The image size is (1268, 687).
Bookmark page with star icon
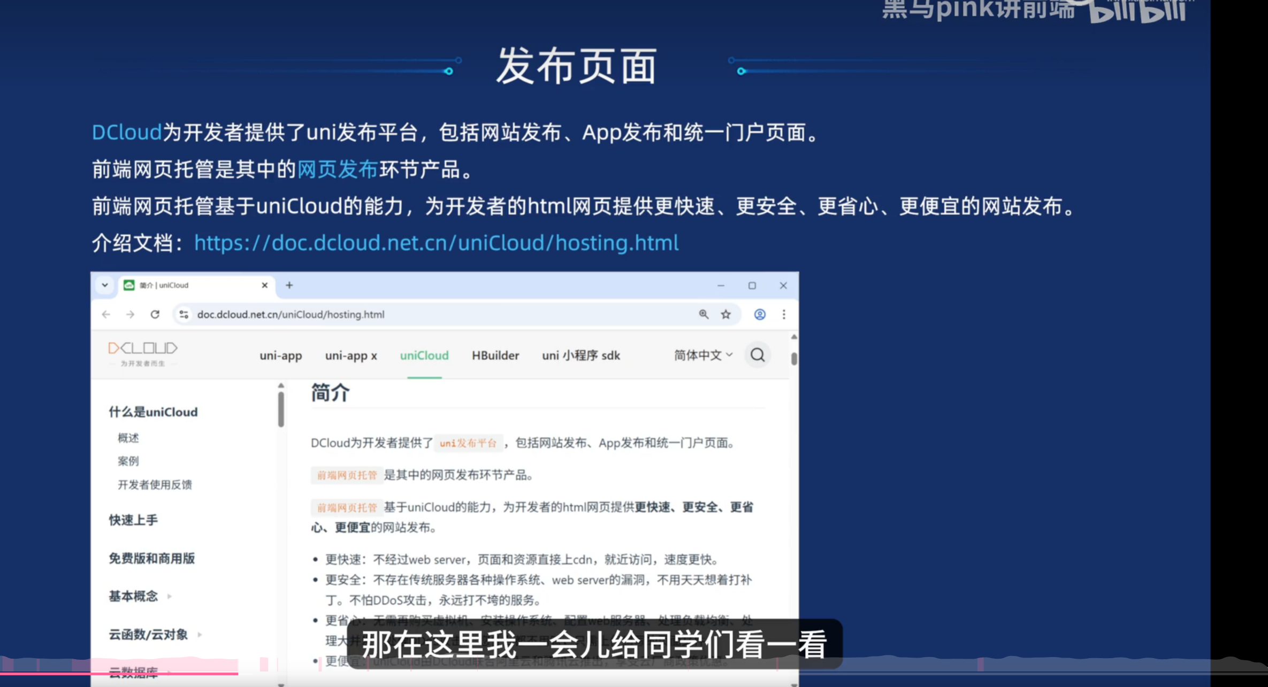[x=726, y=314]
